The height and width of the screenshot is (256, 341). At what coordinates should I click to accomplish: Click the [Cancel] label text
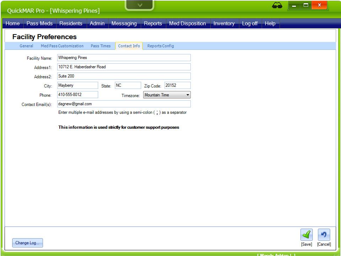coord(324,244)
